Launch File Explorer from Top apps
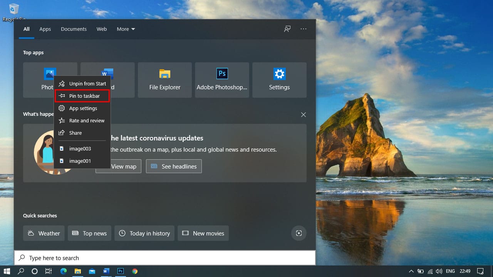This screenshot has height=277, width=493. 165,80
